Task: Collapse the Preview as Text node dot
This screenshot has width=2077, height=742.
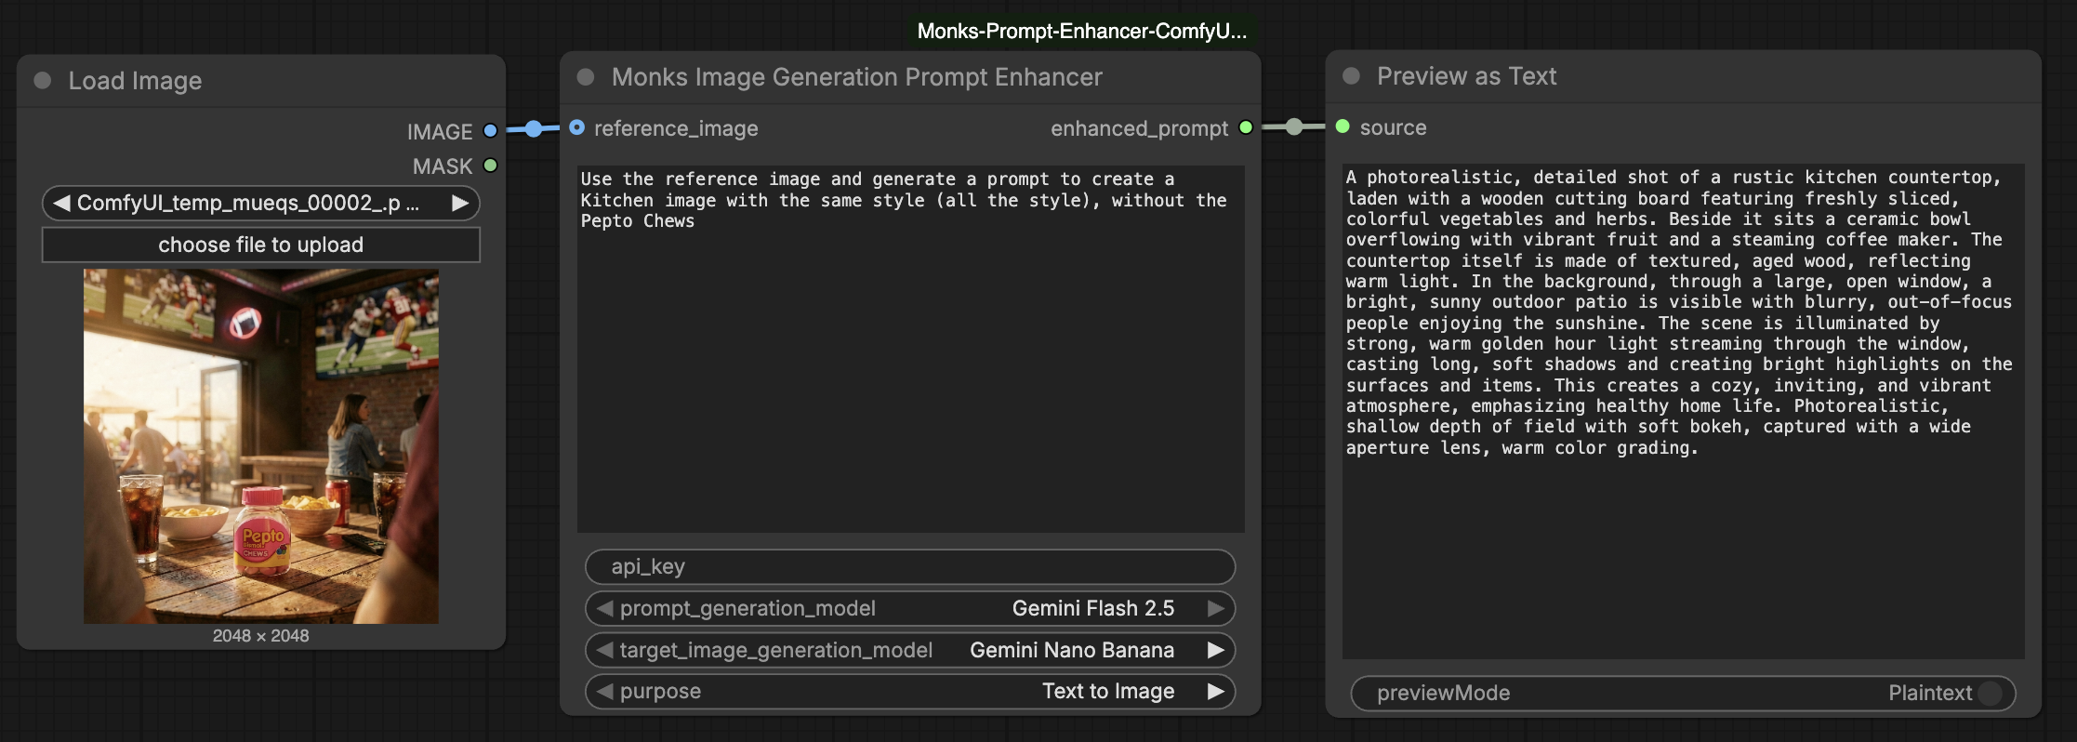Action: [x=1352, y=76]
